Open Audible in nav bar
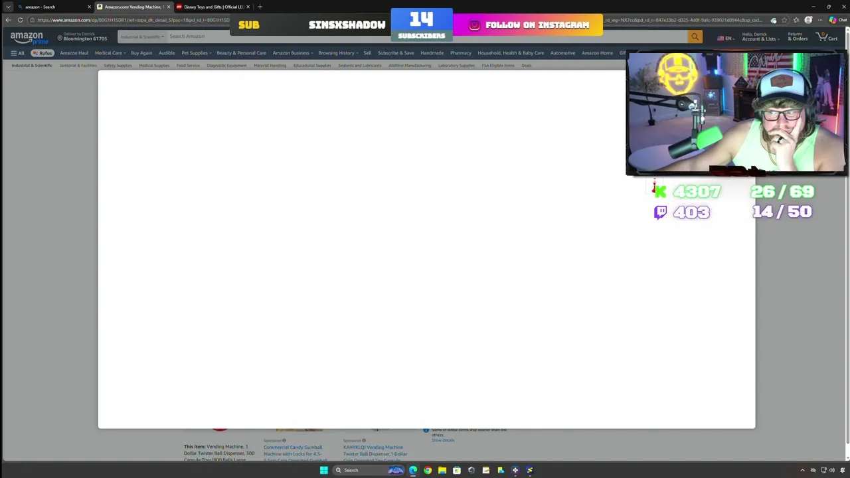The image size is (850, 478). 167,53
